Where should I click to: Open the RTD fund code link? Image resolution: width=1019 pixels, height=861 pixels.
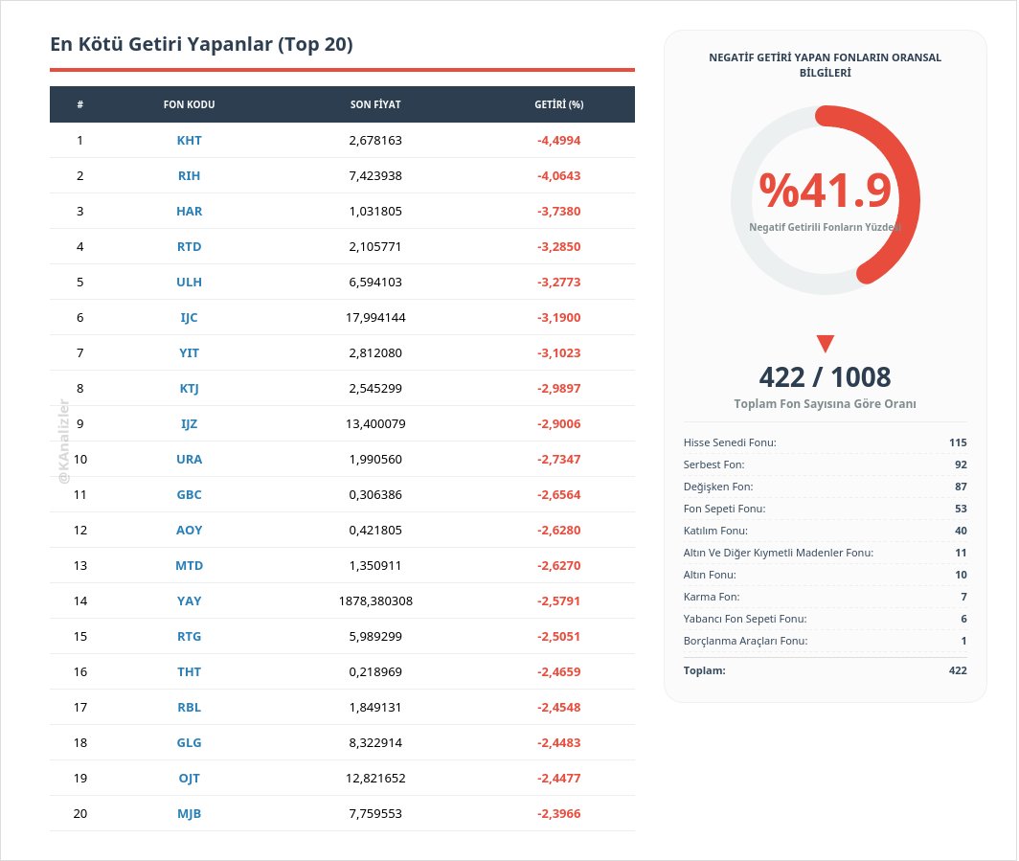point(189,247)
